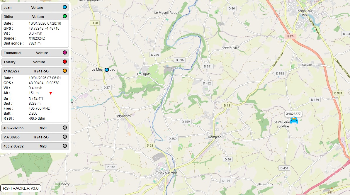This screenshot has height=195, width=350.
Task: Click orange dot of sonde X1823277
Action: coord(65,71)
